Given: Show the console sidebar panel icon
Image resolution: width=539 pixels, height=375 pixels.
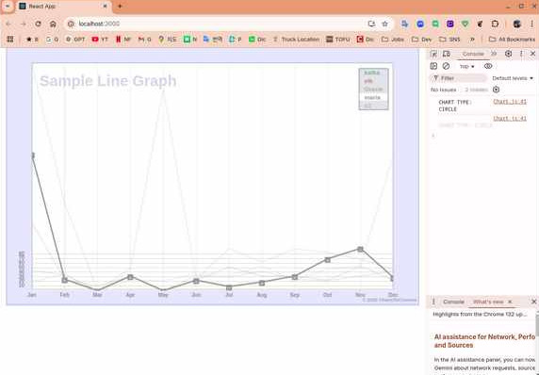Looking at the screenshot, I should tap(433, 66).
